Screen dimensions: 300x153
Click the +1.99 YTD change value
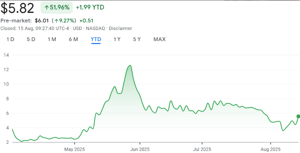pyautogui.click(x=90, y=7)
